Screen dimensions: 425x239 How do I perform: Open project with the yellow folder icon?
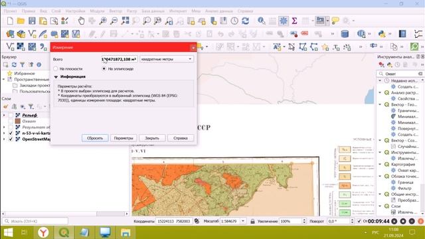pos(21,21)
